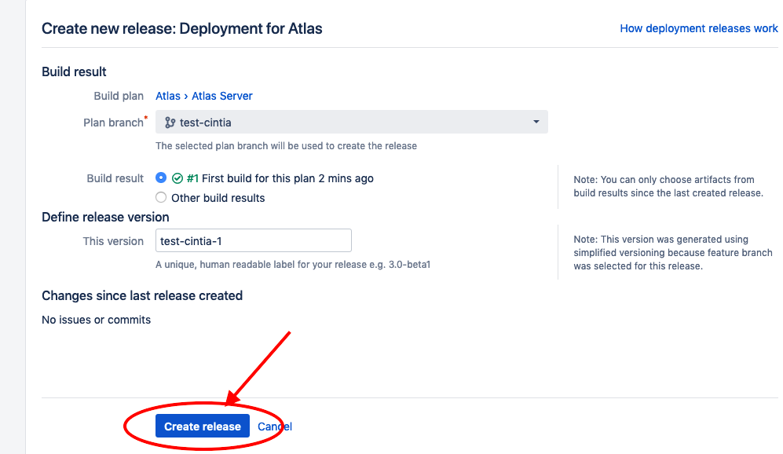Viewport: 783px width, 454px height.
Task: Cancel the new release form
Action: tap(275, 427)
